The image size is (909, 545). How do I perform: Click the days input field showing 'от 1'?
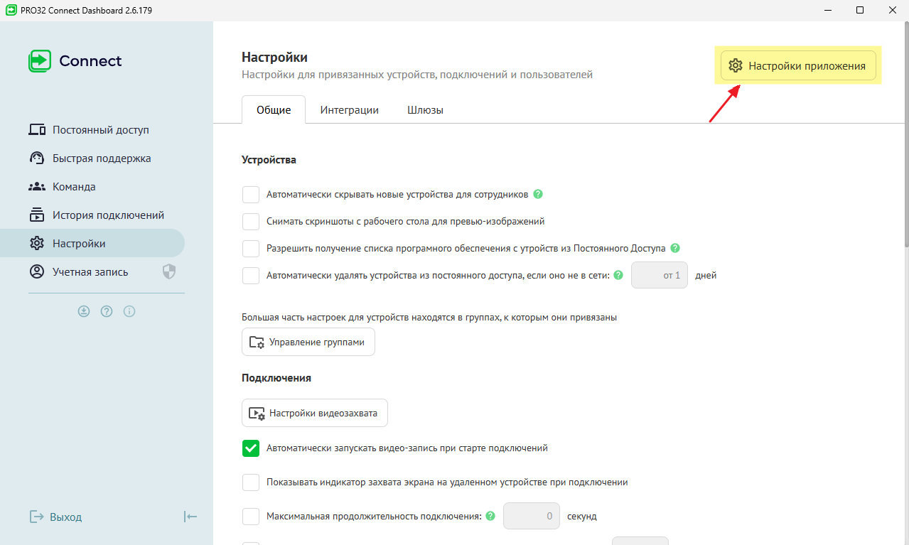coord(660,275)
